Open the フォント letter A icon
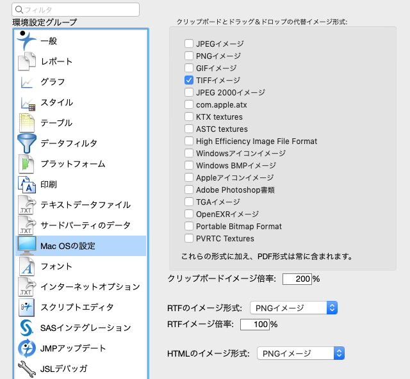The height and width of the screenshot is (379, 410). [x=27, y=266]
